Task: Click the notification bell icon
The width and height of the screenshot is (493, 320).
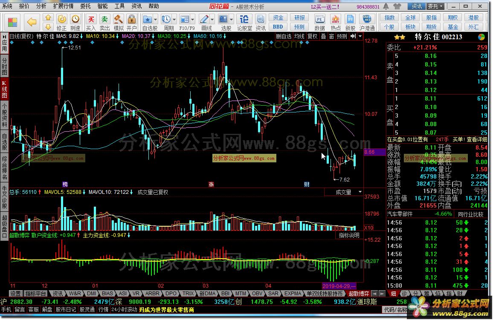Action: click(x=386, y=6)
